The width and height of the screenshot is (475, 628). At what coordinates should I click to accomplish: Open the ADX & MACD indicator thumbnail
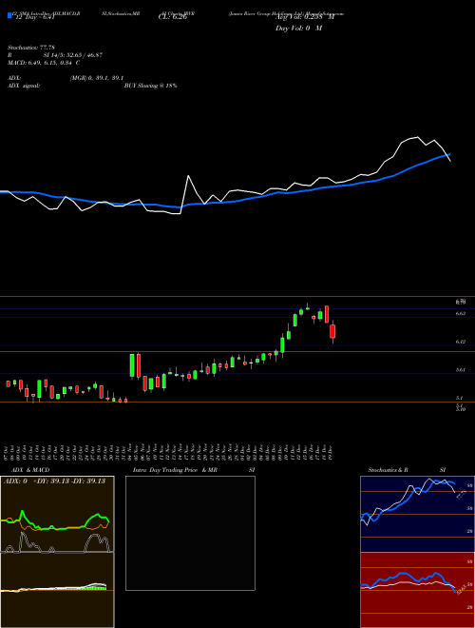click(57, 552)
